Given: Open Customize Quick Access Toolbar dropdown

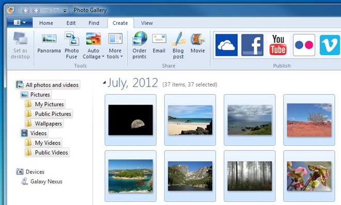Looking at the screenshot, I should point(65,11).
